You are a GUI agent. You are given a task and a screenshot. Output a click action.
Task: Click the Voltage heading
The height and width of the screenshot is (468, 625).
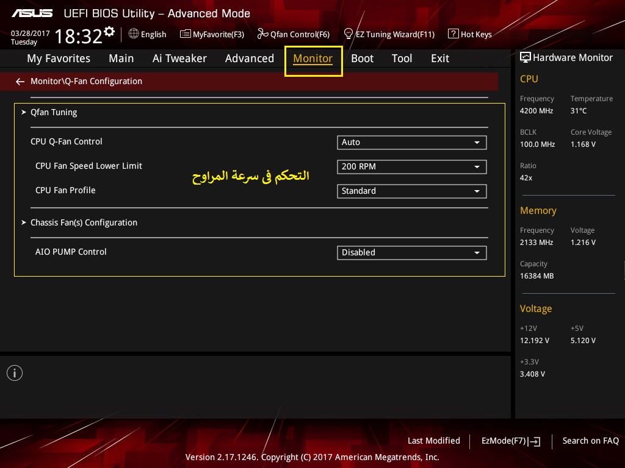coord(536,309)
